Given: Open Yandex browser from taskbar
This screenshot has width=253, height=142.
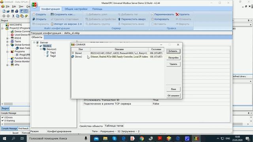Looking at the screenshot, I should (x=132, y=138).
